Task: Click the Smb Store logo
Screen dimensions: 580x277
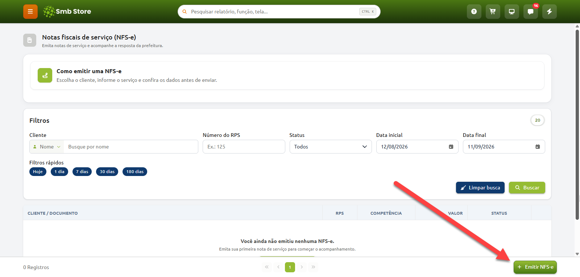Action: coord(67,12)
